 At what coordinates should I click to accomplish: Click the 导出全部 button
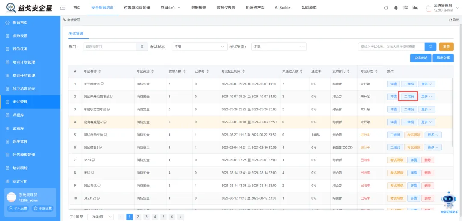[x=443, y=58]
